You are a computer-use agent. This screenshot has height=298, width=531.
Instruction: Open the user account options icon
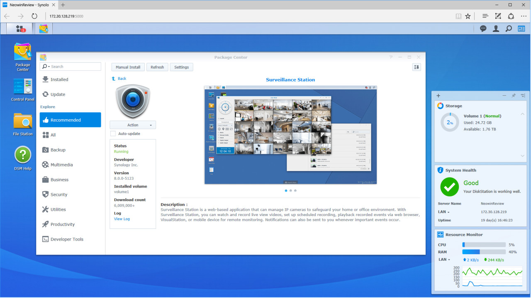coord(496,29)
